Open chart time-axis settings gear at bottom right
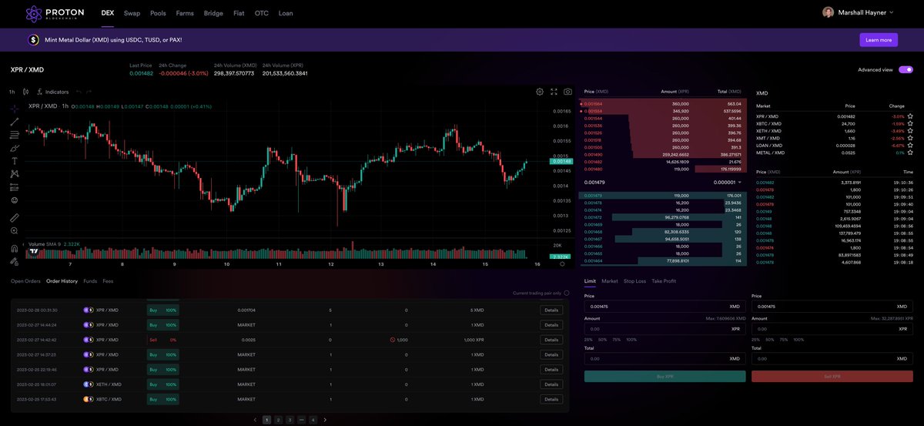 (x=561, y=263)
